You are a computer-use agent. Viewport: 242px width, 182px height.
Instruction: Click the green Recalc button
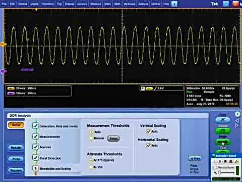point(223,131)
